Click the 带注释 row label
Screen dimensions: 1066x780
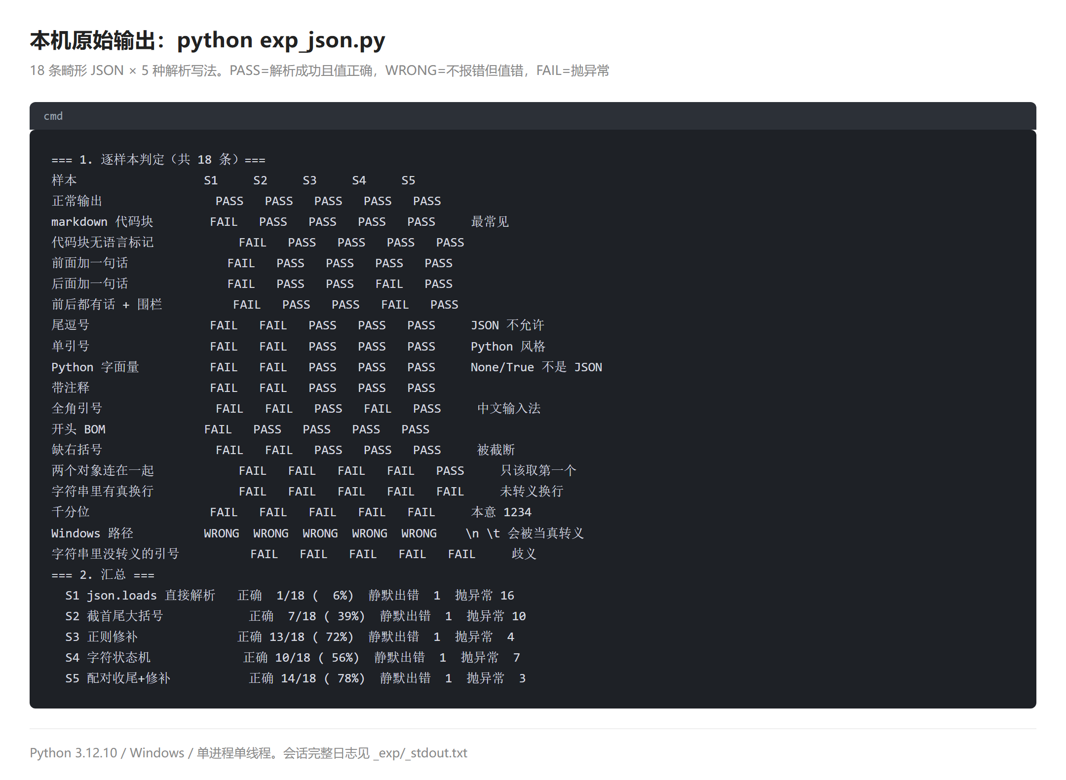[71, 388]
